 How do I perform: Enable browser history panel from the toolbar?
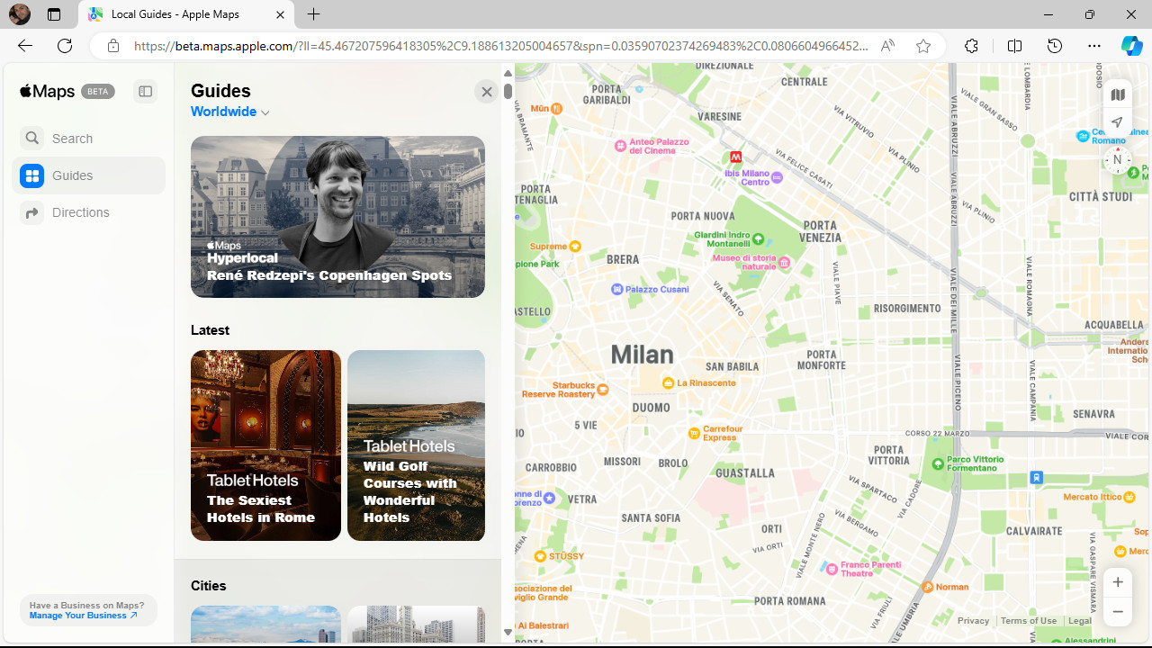1054,46
